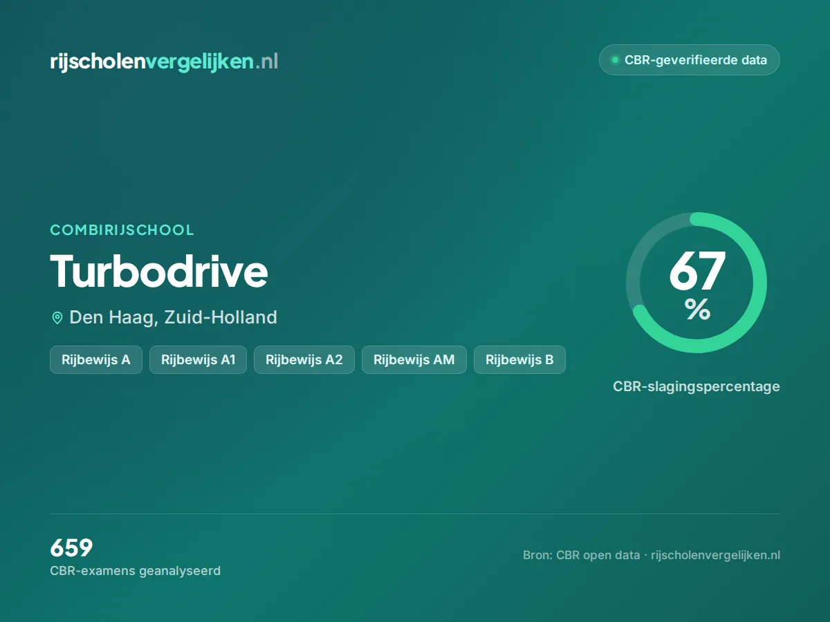Click the CBR-slagingspercentage caption
This screenshot has width=830, height=622.
tap(697, 386)
